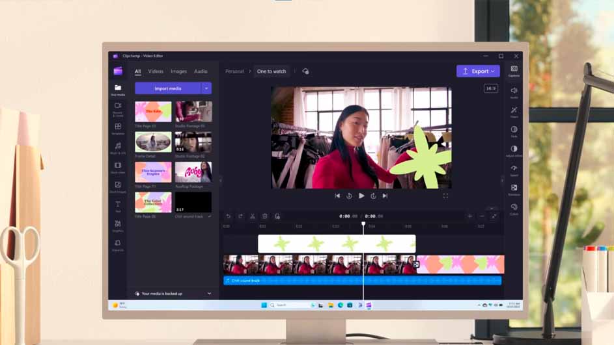
Task: Switch to the Images tab
Action: coord(178,71)
